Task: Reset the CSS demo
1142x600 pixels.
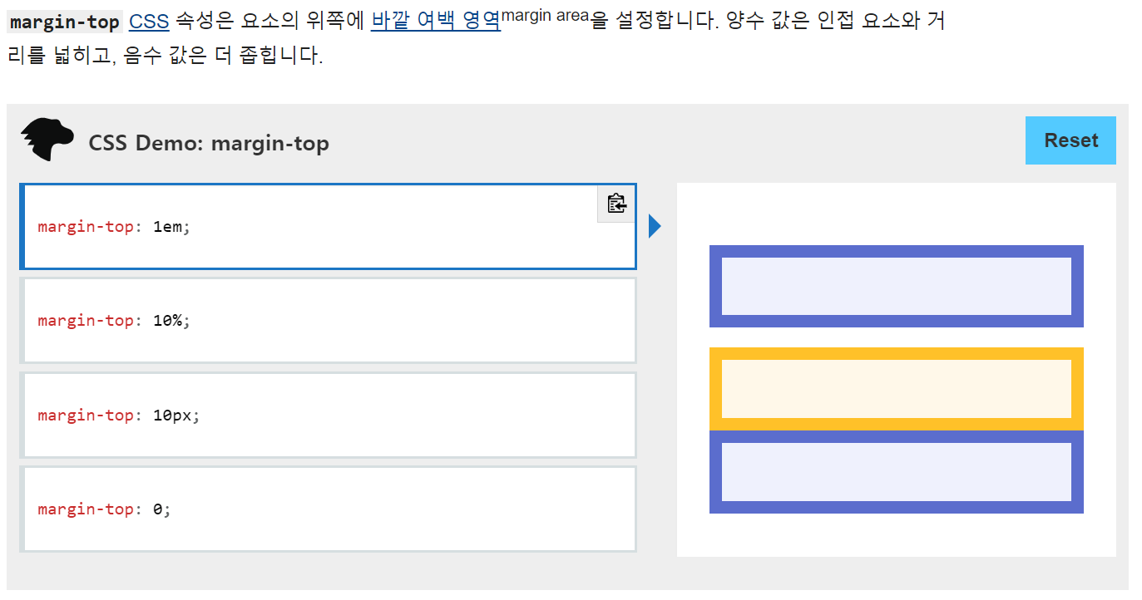Action: click(x=1070, y=140)
